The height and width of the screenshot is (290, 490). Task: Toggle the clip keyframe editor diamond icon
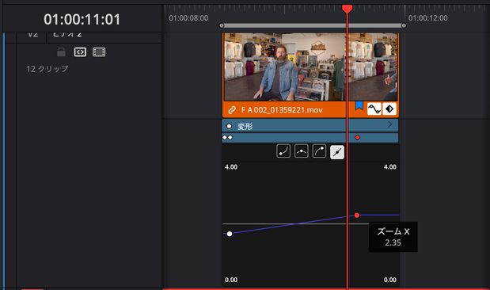click(389, 109)
